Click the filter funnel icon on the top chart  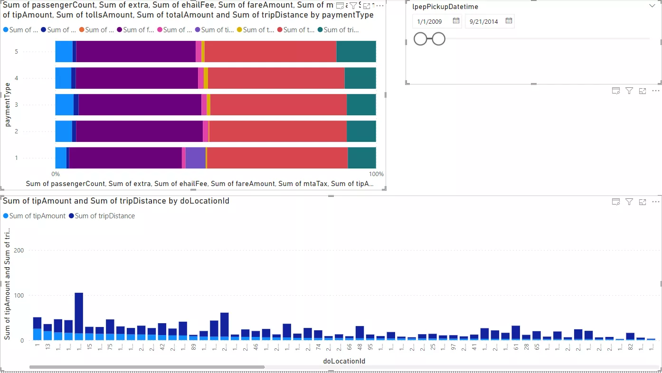pos(354,5)
